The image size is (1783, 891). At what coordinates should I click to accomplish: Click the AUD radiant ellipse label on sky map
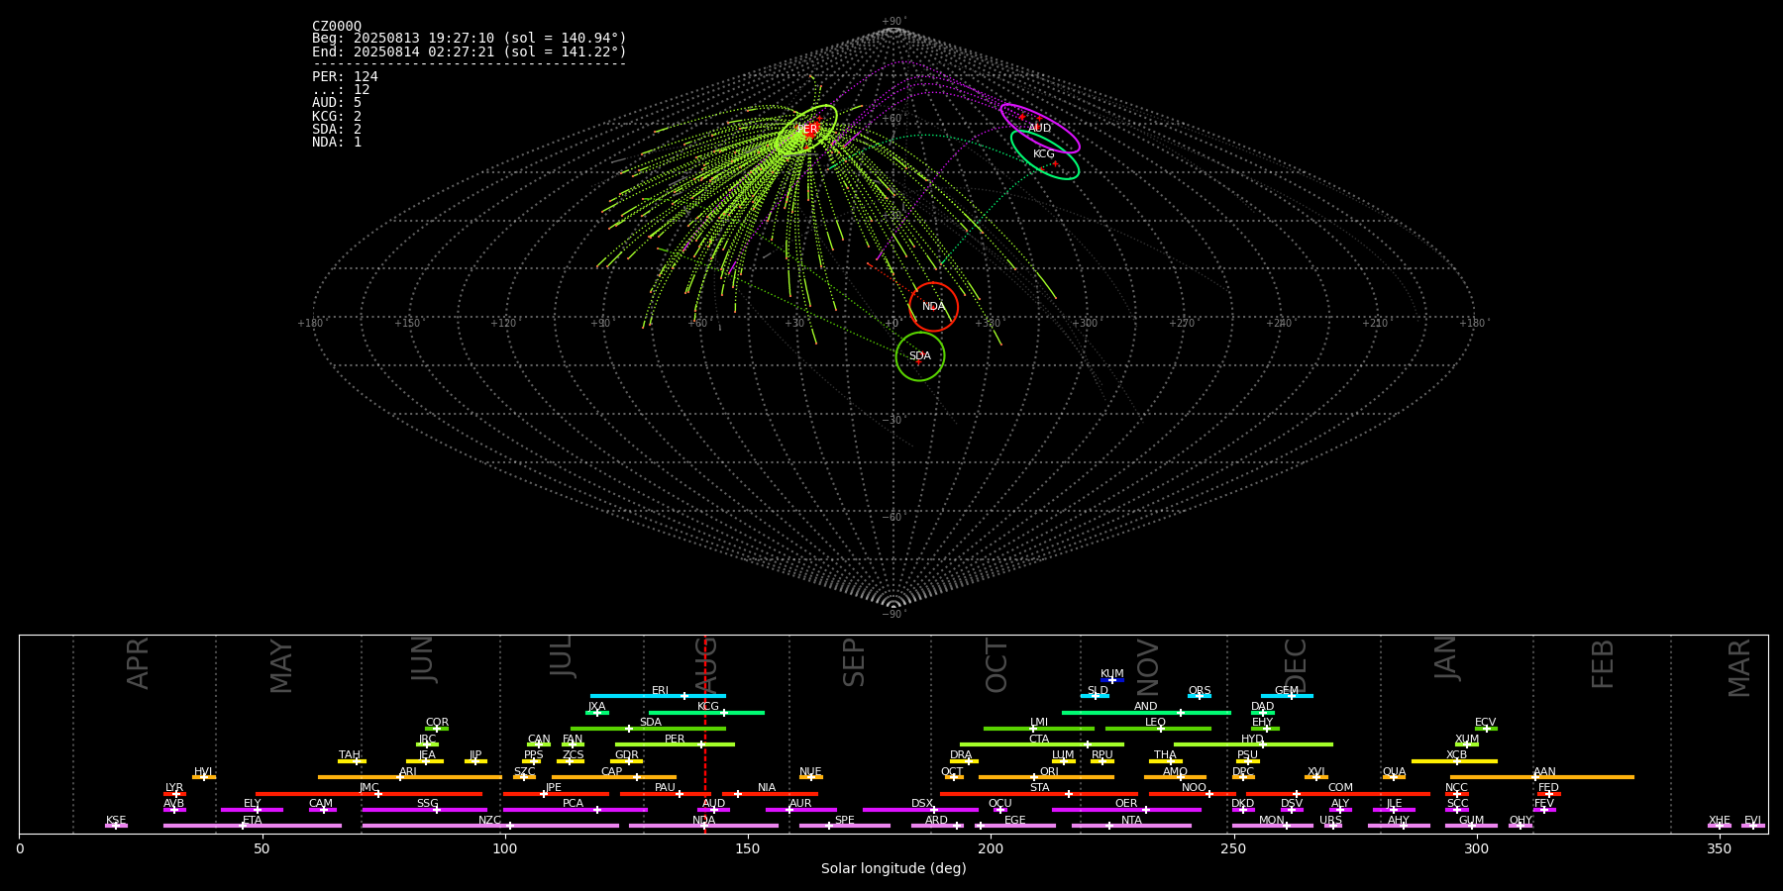[1039, 129]
